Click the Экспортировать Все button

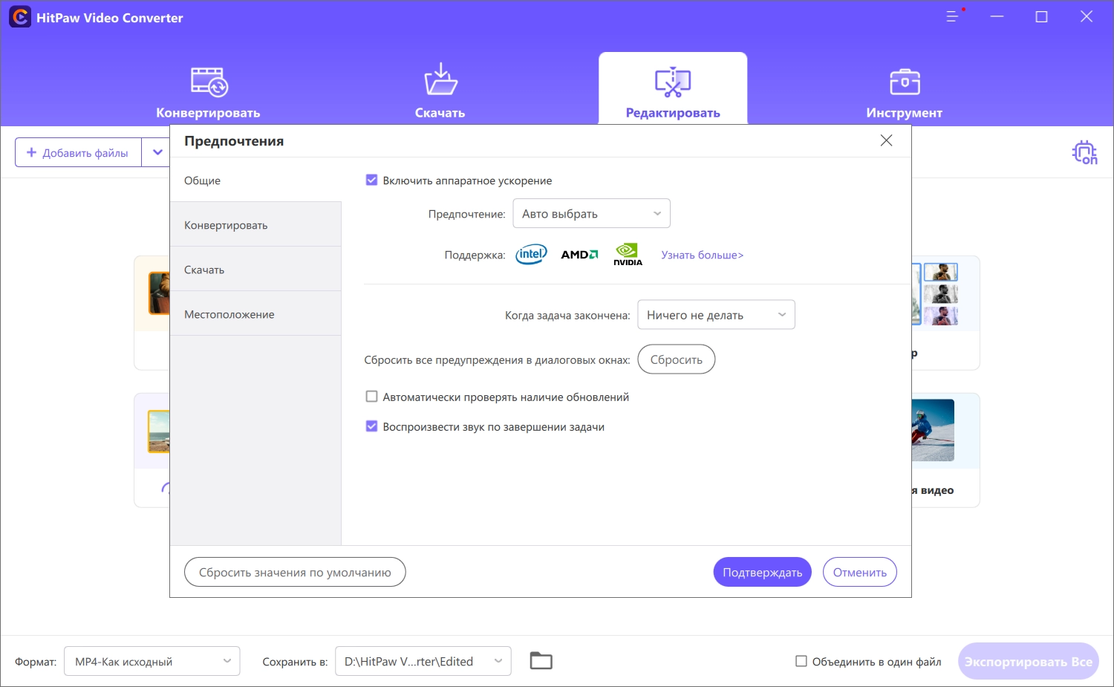(1028, 661)
